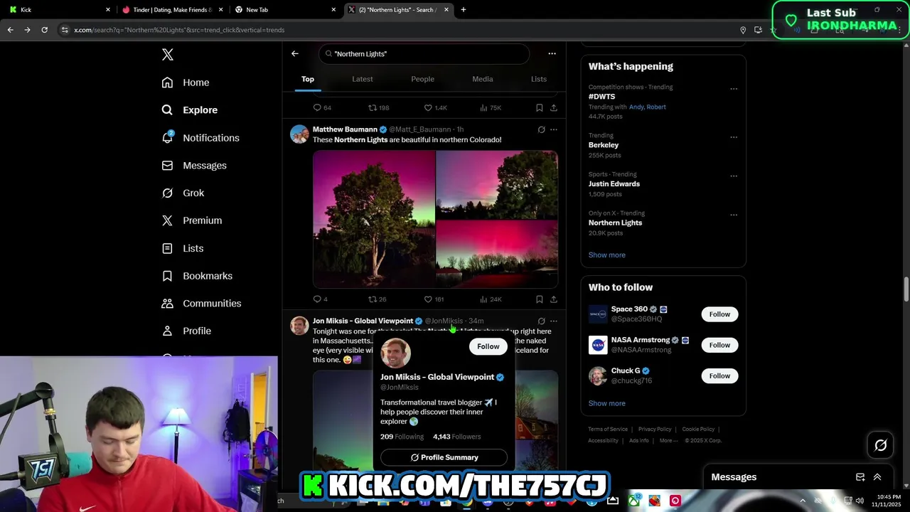Click the page vertical scrollbar
The width and height of the screenshot is (910, 512).
pyautogui.click(x=906, y=289)
